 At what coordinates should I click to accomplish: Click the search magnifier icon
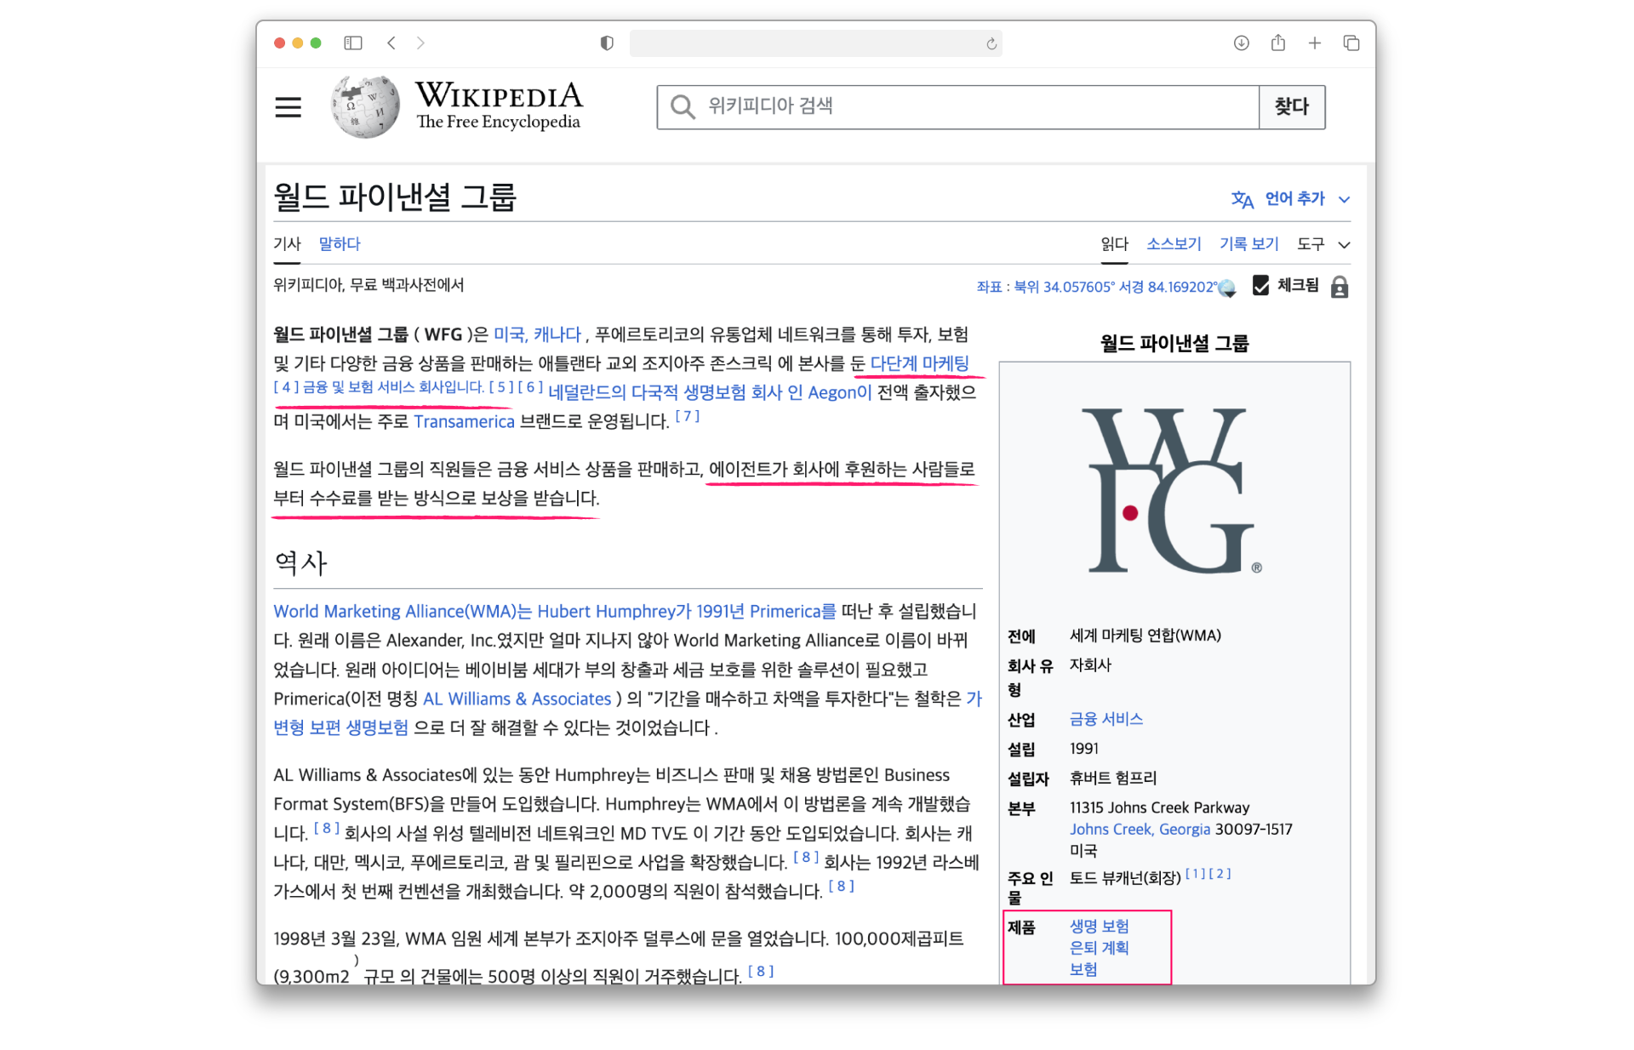click(x=683, y=106)
